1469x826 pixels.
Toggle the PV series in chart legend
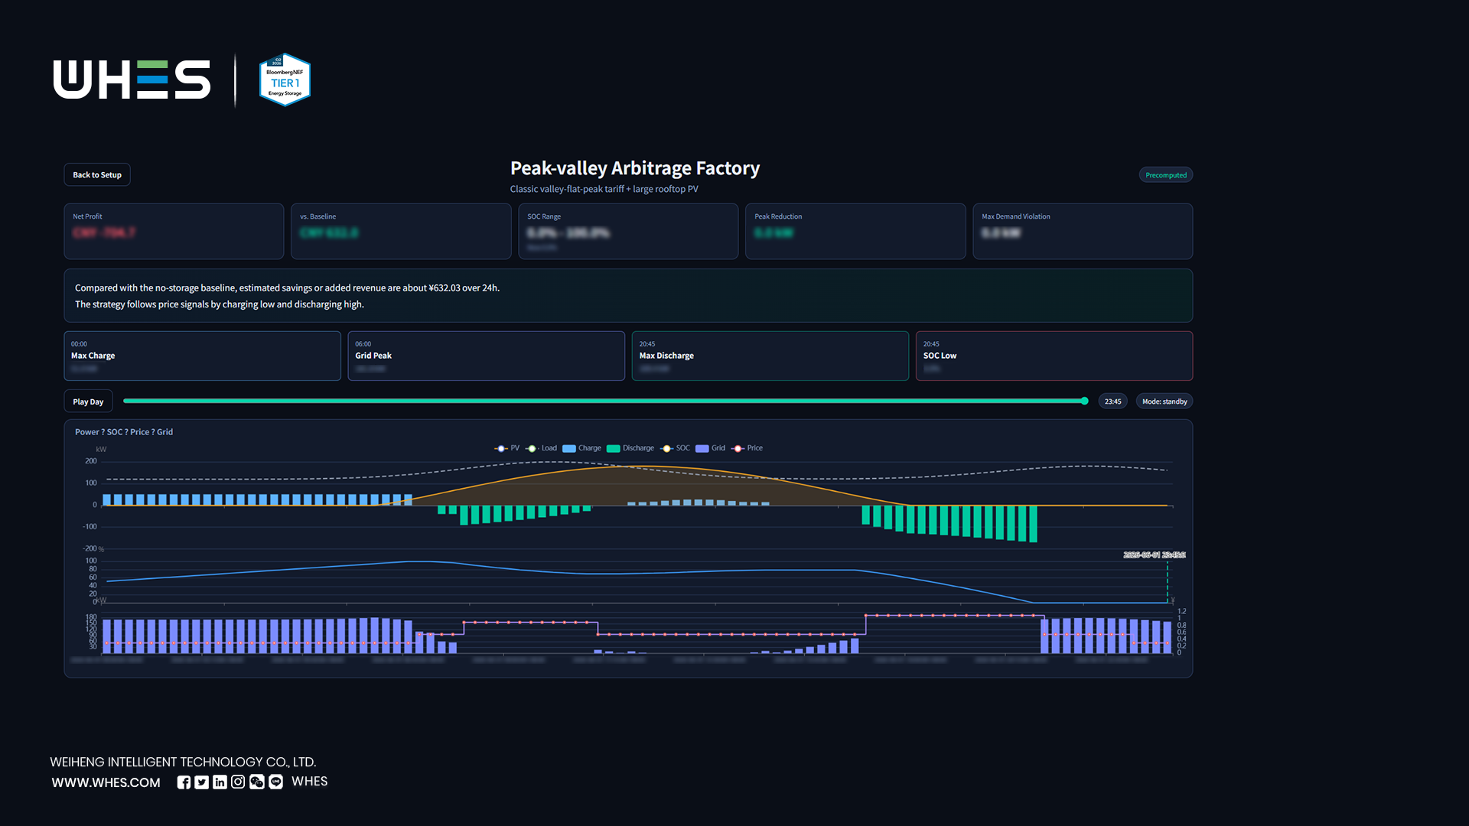[x=506, y=448]
